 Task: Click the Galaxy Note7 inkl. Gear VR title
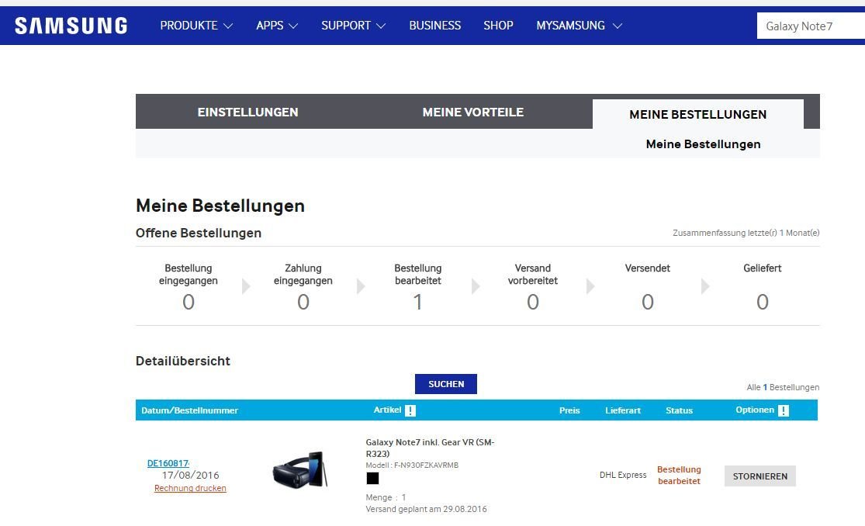(430, 448)
